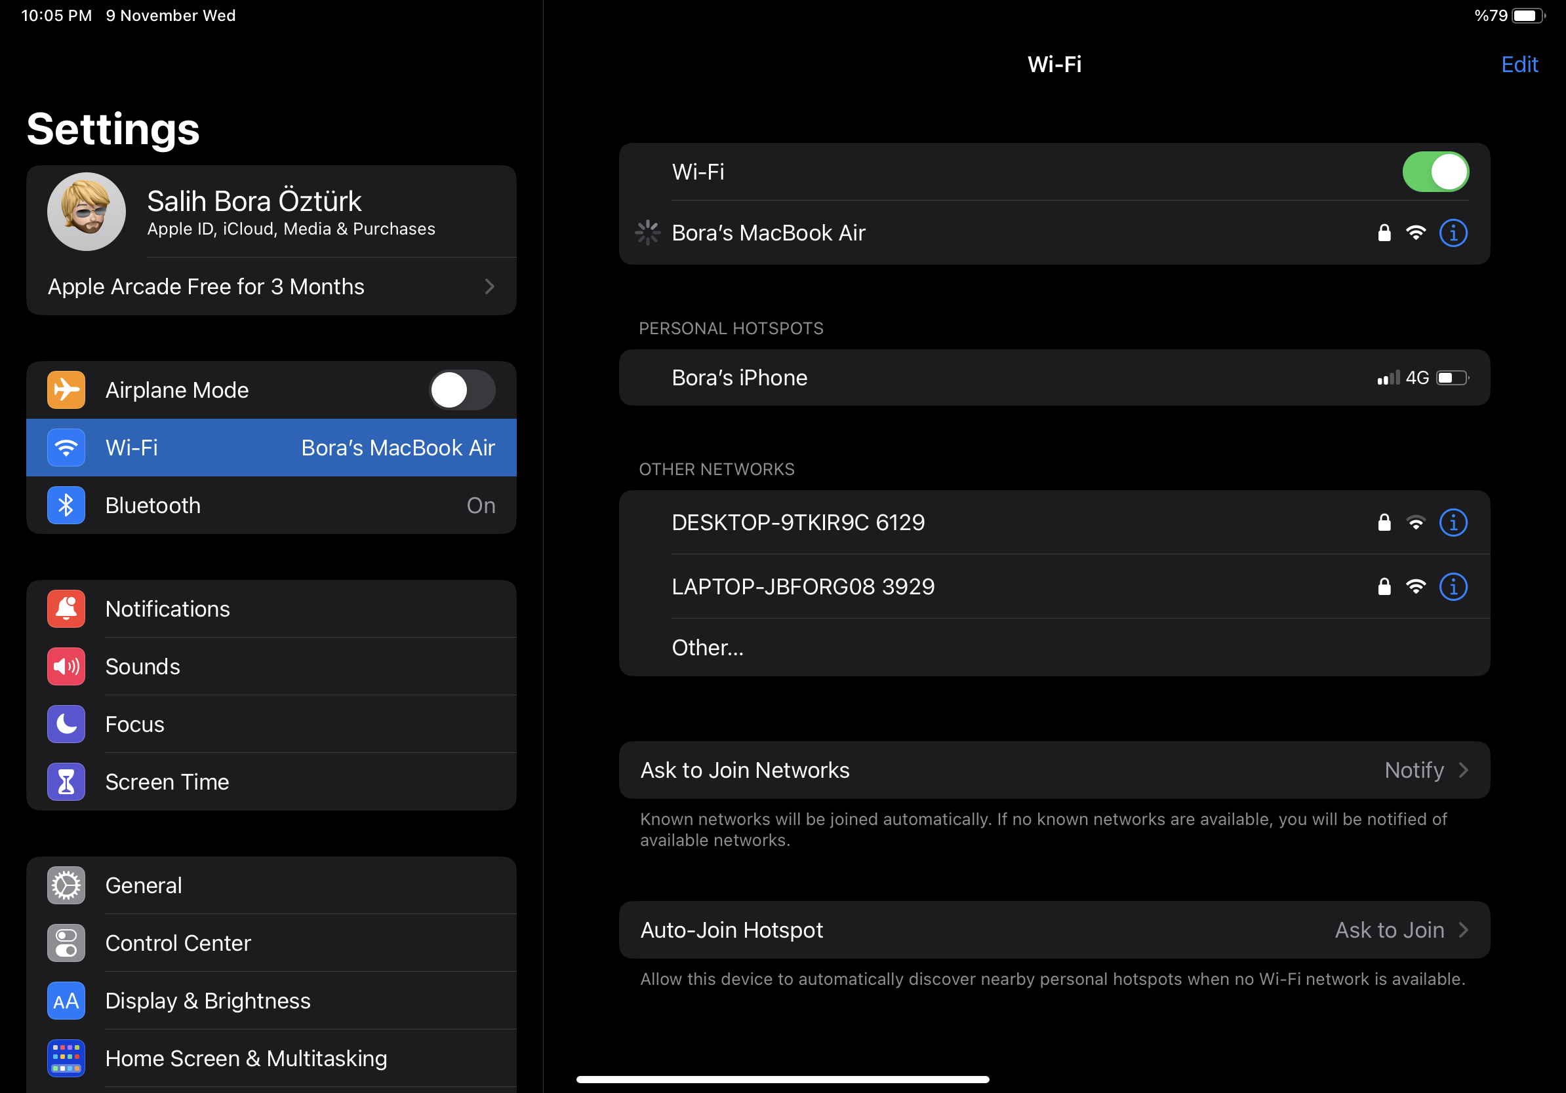Tap the Focus moon icon
The image size is (1566, 1093).
(66, 723)
